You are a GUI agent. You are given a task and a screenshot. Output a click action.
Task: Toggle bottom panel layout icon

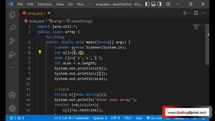click(x=153, y=4)
